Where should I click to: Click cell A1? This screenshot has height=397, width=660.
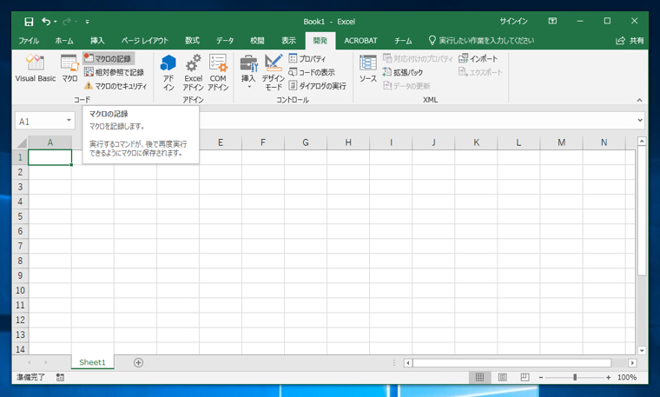[x=50, y=157]
